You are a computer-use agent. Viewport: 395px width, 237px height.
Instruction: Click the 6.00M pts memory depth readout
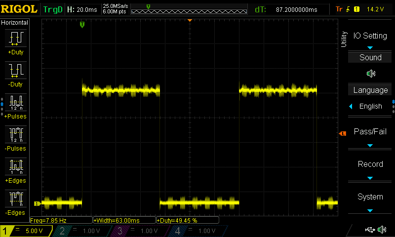(115, 11)
